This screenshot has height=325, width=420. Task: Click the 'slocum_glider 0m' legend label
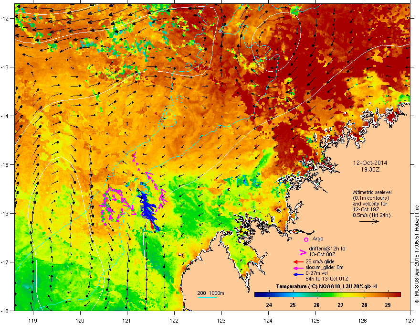pyautogui.click(x=325, y=267)
